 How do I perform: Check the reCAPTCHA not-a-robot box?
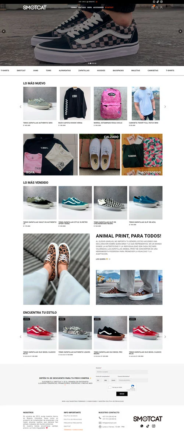coord(110,387)
